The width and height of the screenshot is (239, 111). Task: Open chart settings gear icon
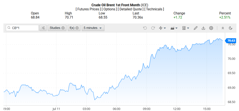211,28
